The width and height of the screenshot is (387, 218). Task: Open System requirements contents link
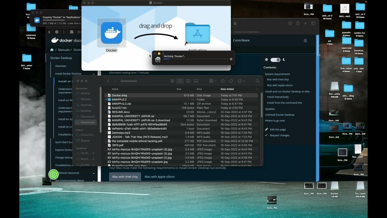pyautogui.click(x=277, y=74)
